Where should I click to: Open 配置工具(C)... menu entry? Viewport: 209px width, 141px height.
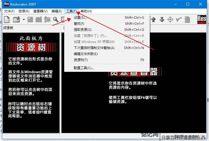coord(107,68)
